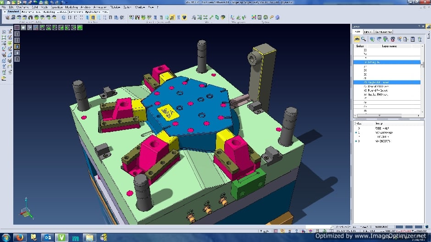Select the first icon in Layer panel toolbar

point(356,39)
